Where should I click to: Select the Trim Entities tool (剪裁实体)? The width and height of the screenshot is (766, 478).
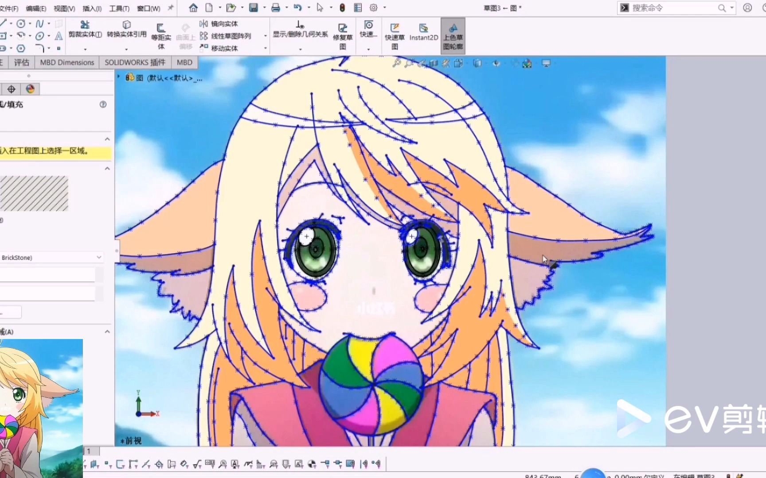coord(85,29)
